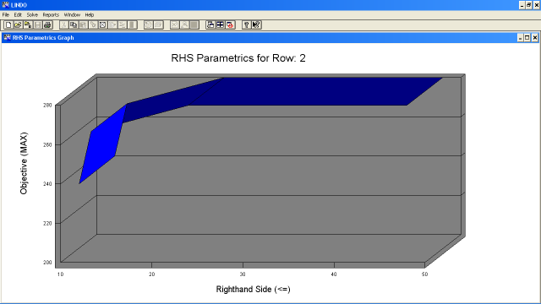
Task: Click the Tile Windows toolbar icon
Action: [x=220, y=24]
